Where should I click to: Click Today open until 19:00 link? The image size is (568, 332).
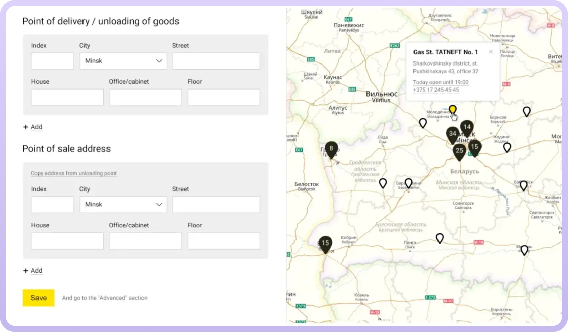[x=440, y=82]
